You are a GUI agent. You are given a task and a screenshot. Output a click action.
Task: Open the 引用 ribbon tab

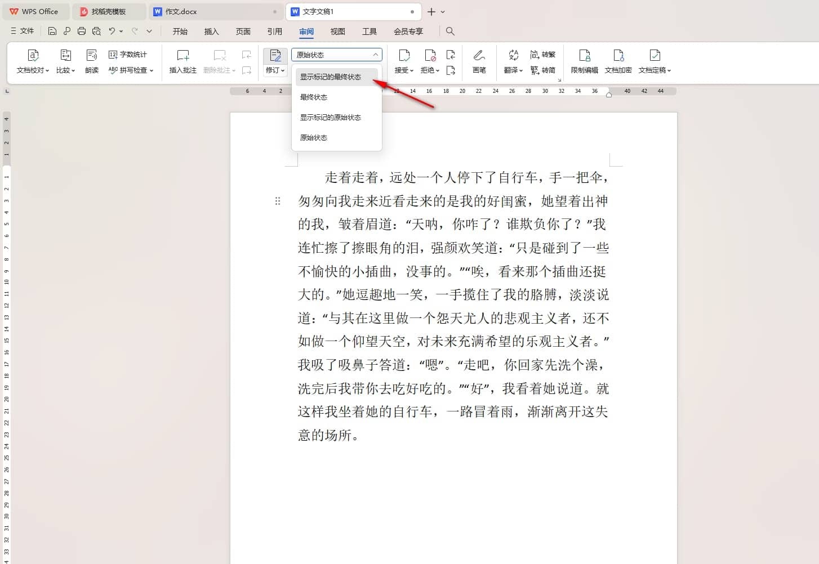coord(275,32)
